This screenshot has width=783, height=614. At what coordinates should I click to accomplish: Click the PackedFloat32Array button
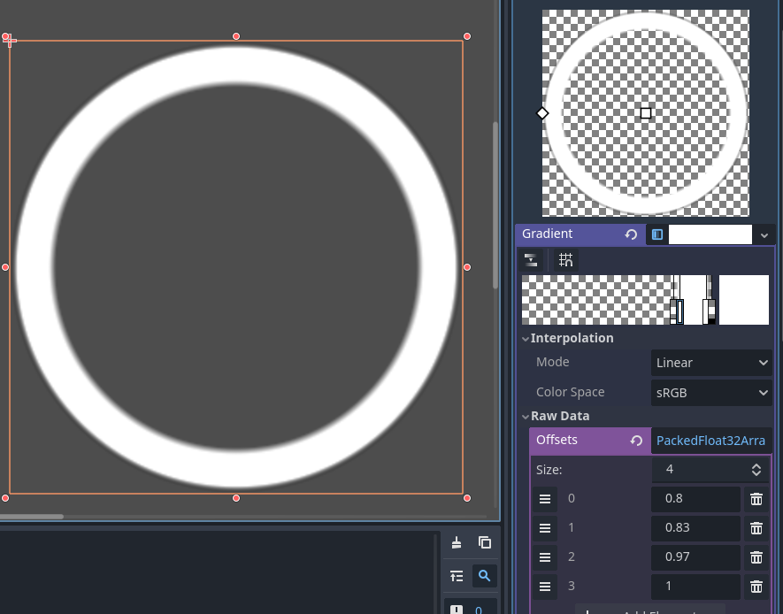tap(711, 441)
